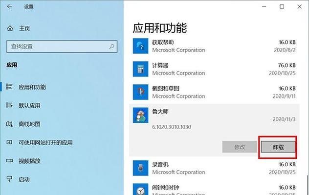Click the 2020/11/3 install date
Viewport: 309px width, 195px height.
click(x=284, y=119)
